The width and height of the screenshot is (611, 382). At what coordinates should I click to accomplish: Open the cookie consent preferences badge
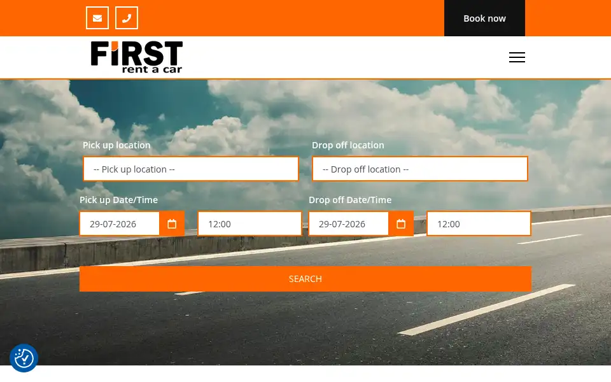click(x=24, y=358)
